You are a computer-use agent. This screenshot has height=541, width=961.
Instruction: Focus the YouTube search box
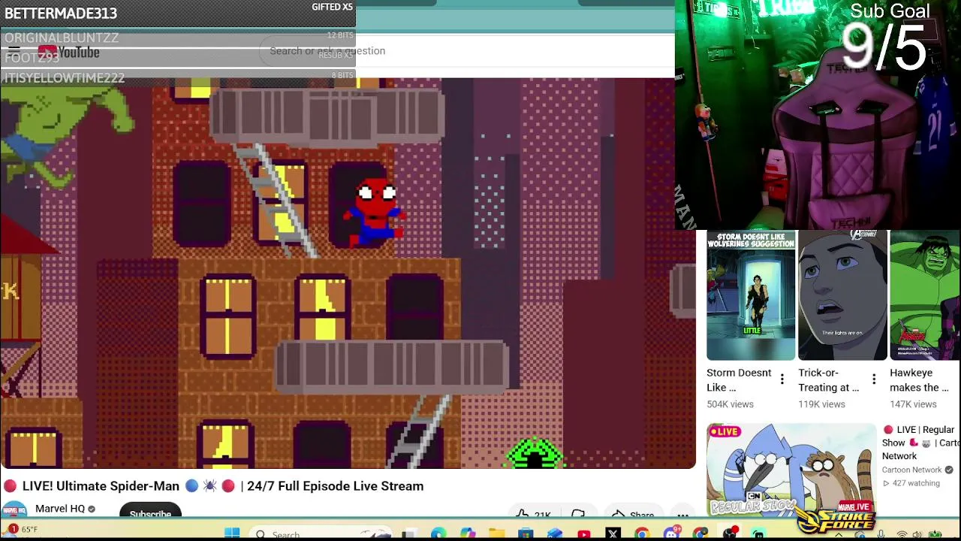(x=465, y=51)
